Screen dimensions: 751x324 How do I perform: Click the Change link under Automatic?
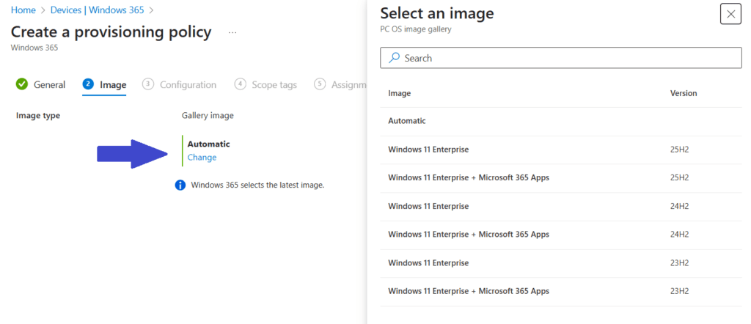[202, 157]
